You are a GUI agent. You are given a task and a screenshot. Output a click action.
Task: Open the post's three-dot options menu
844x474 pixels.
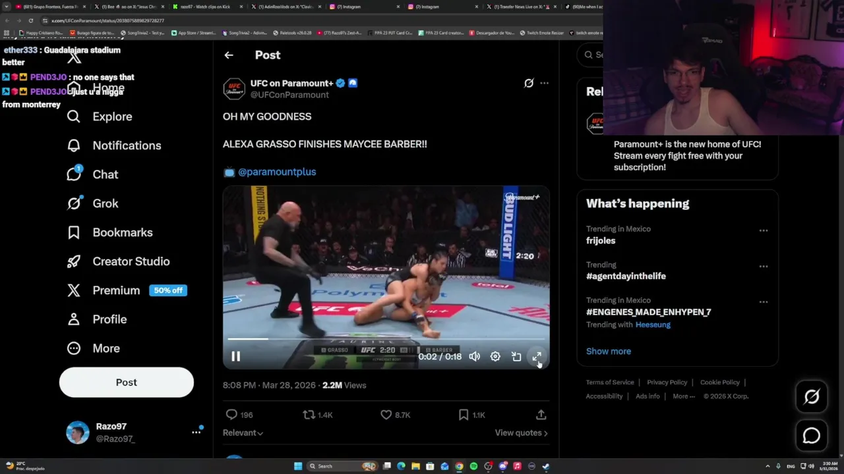pyautogui.click(x=544, y=83)
